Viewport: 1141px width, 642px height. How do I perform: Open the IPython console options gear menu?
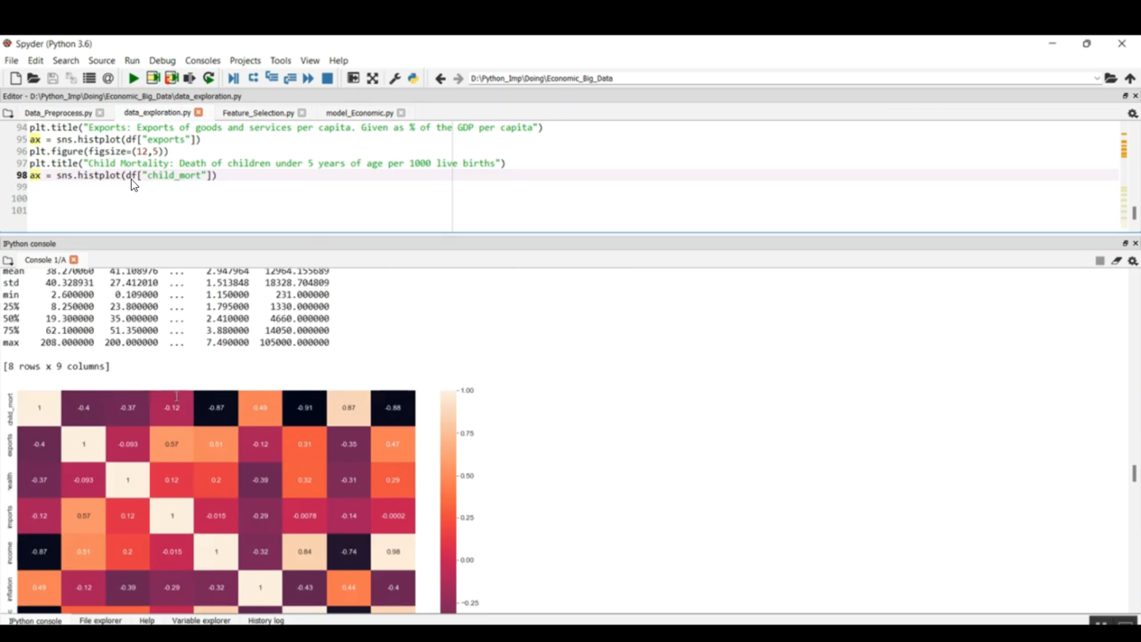[1133, 261]
